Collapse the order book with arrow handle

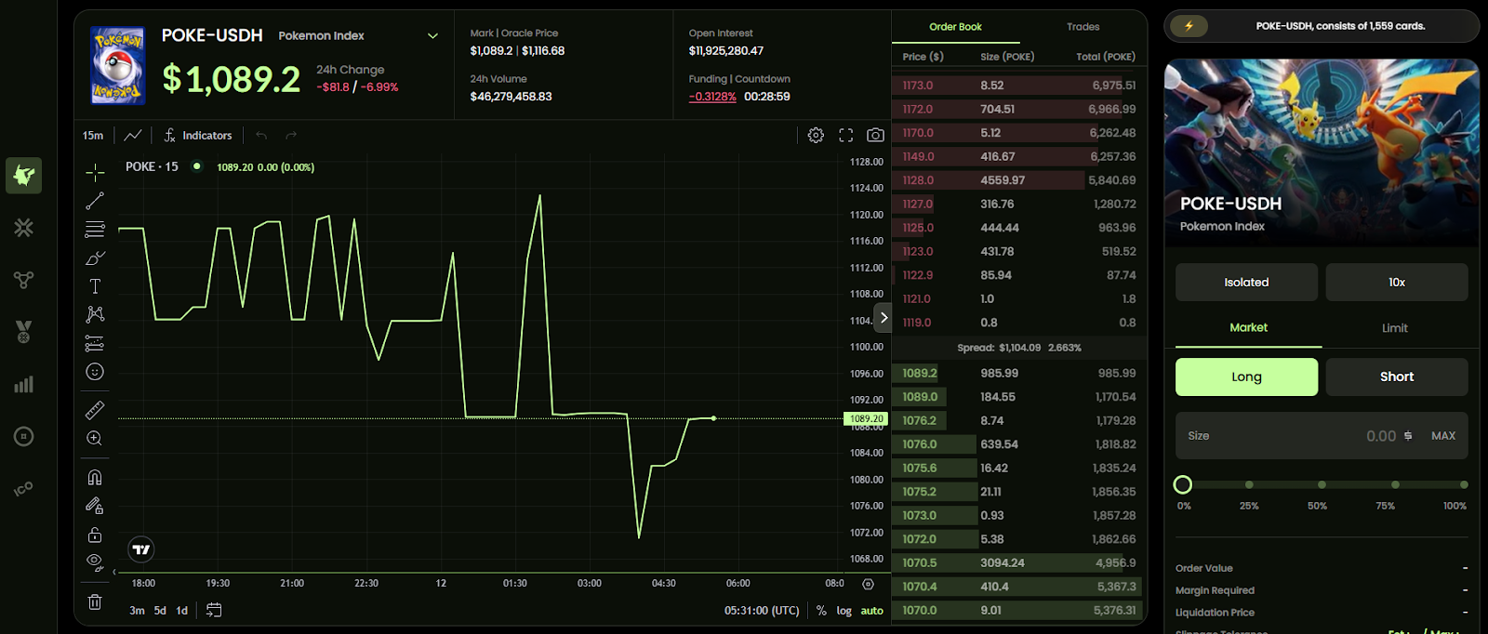point(883,317)
